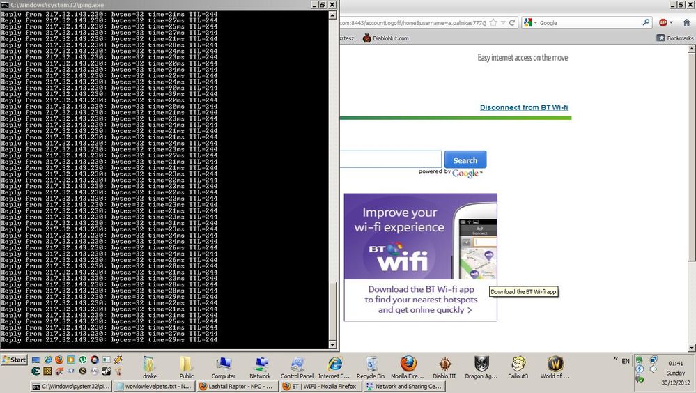Launch uTorrent from quick launch

(83, 360)
